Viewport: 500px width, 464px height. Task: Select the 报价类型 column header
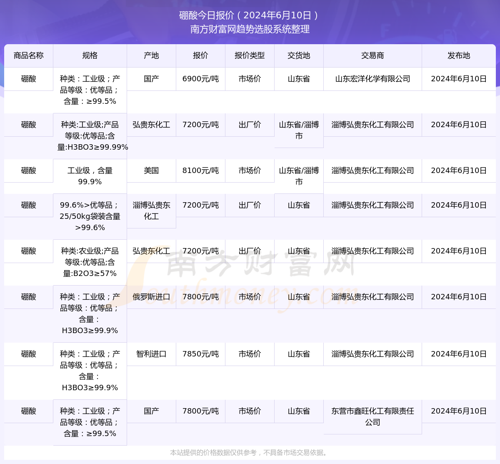tap(250, 55)
